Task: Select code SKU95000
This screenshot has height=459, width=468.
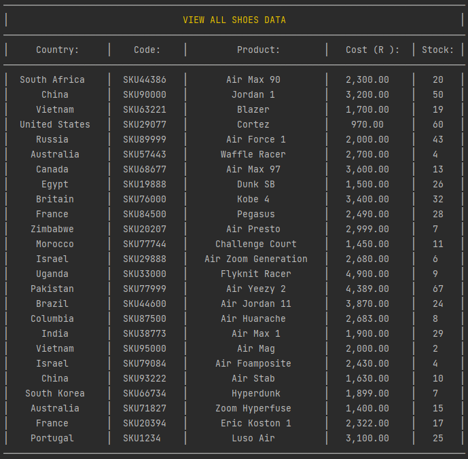Action: click(145, 348)
